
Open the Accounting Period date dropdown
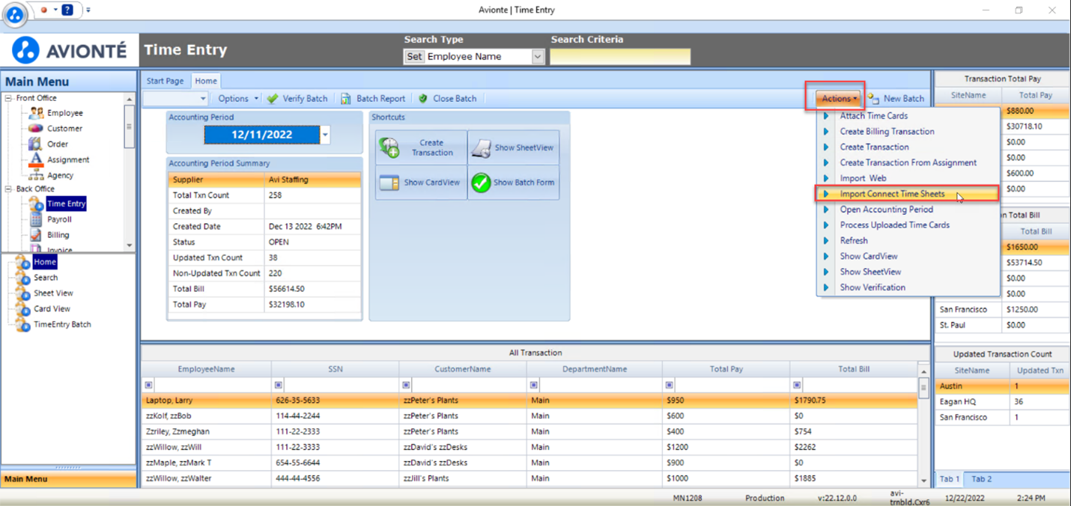(x=325, y=135)
